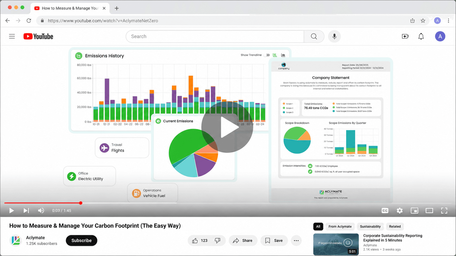Like the video with thumbs-up

pos(200,240)
